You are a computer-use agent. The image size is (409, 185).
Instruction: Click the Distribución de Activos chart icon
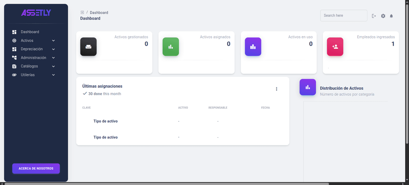pyautogui.click(x=308, y=87)
